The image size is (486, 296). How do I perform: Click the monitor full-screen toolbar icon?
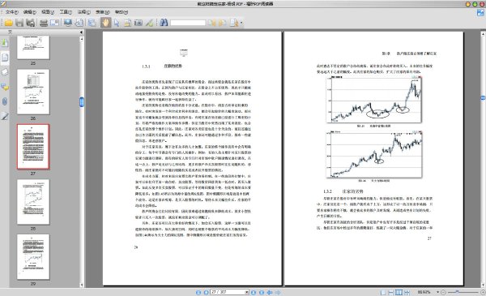[68, 23]
